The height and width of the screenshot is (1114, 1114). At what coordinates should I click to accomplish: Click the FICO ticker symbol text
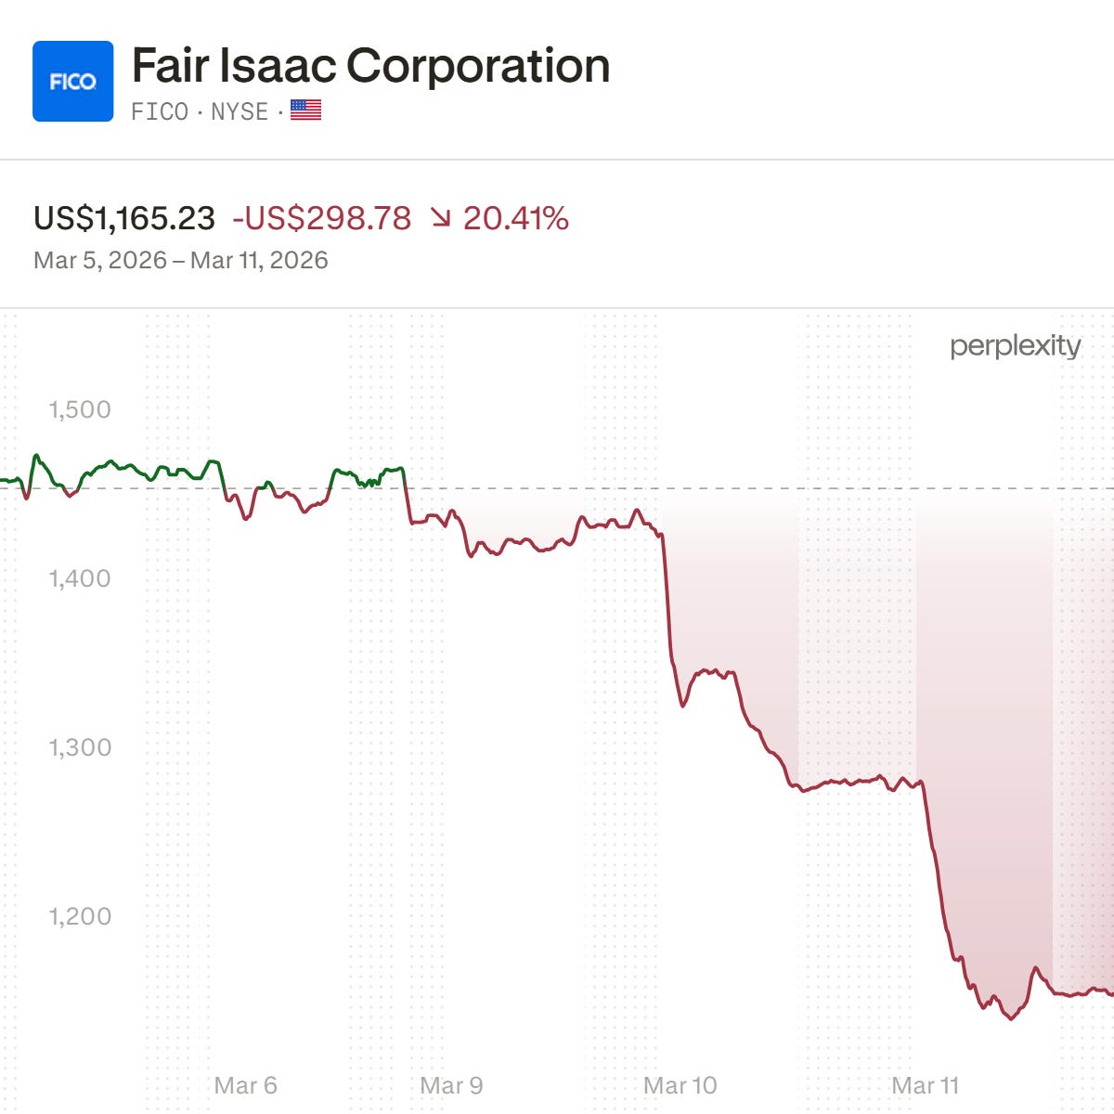coord(160,111)
